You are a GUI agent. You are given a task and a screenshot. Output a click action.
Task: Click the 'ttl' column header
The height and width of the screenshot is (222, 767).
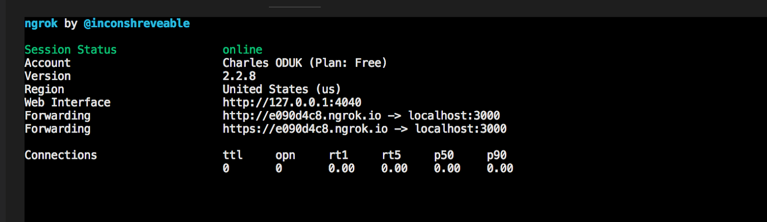click(232, 155)
